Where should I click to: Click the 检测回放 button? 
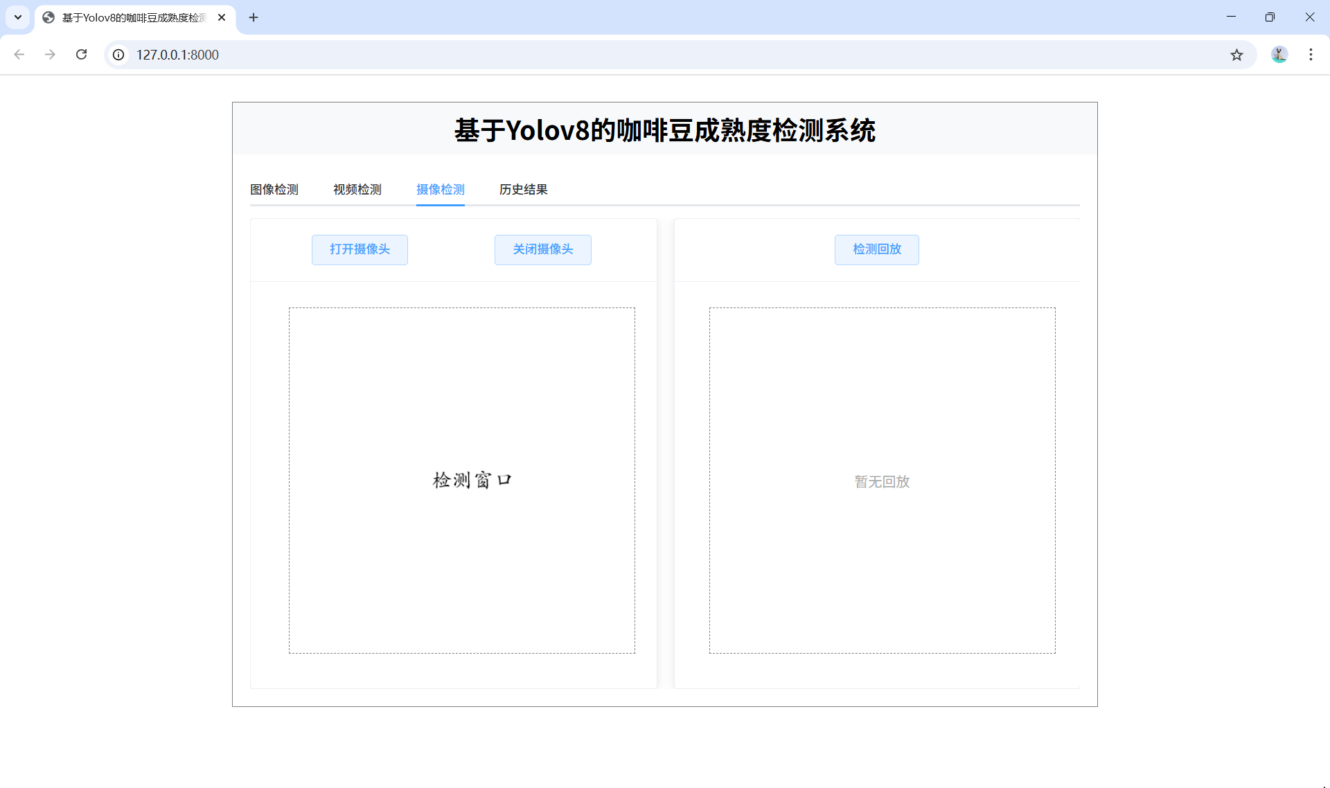pos(876,249)
